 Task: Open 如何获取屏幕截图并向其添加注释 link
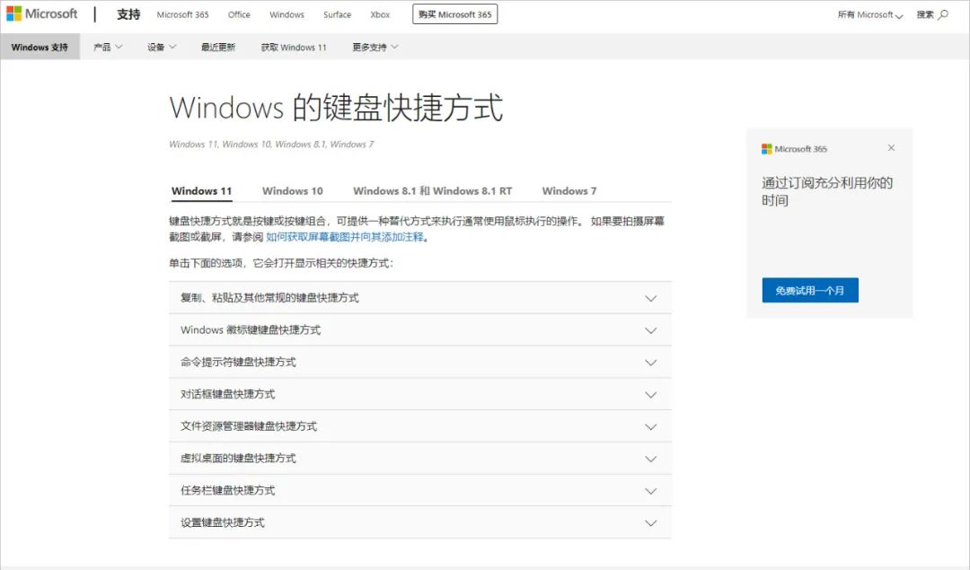click(345, 237)
